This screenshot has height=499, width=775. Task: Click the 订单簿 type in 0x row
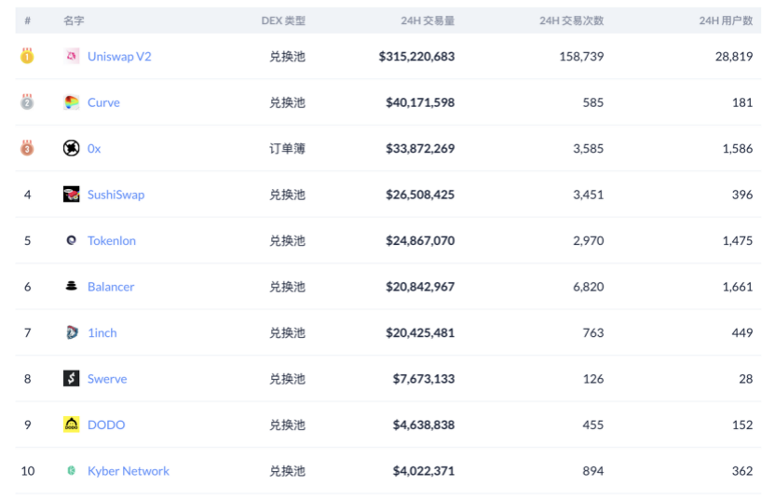pos(287,148)
